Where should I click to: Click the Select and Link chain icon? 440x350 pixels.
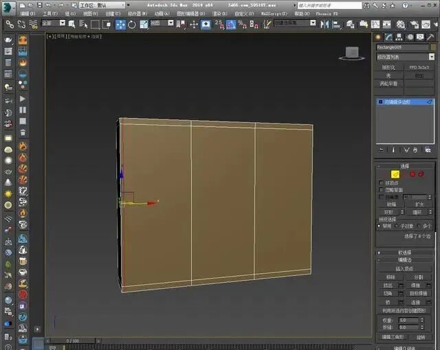10,24
